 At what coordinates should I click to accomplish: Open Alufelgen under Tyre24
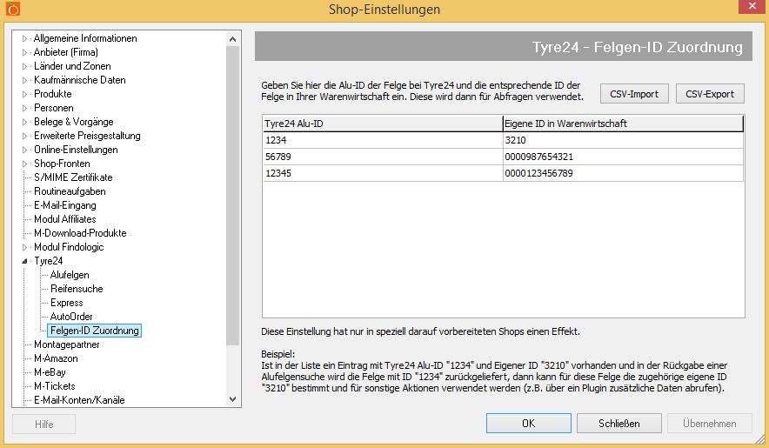click(70, 275)
